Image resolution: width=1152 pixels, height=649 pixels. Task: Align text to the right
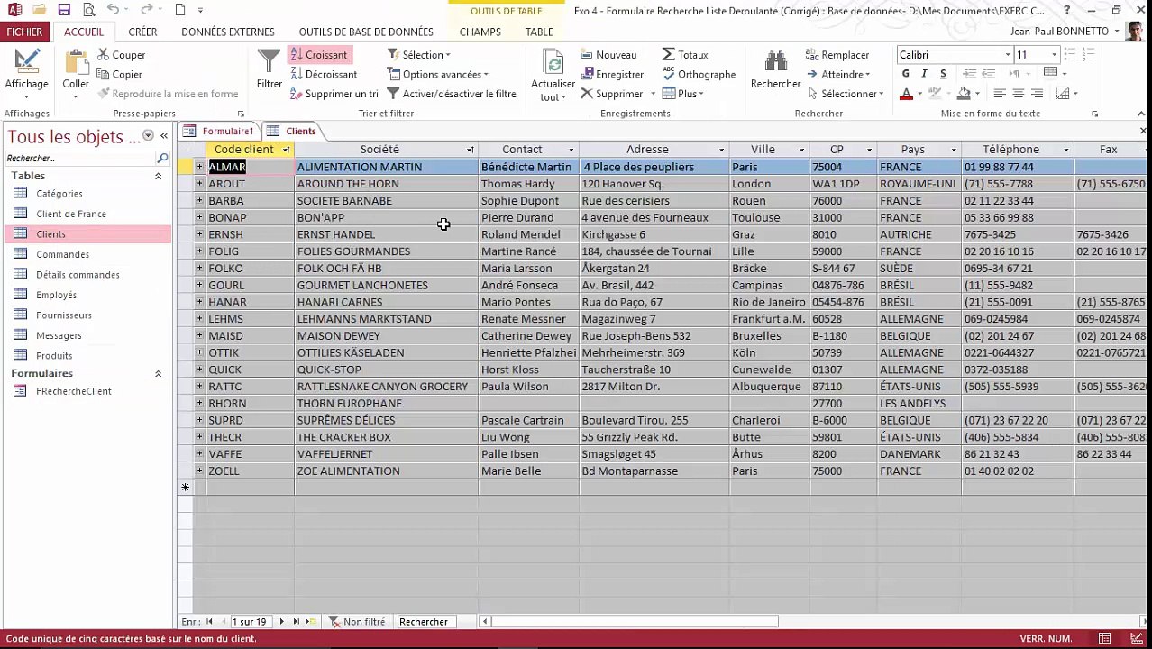(1037, 94)
